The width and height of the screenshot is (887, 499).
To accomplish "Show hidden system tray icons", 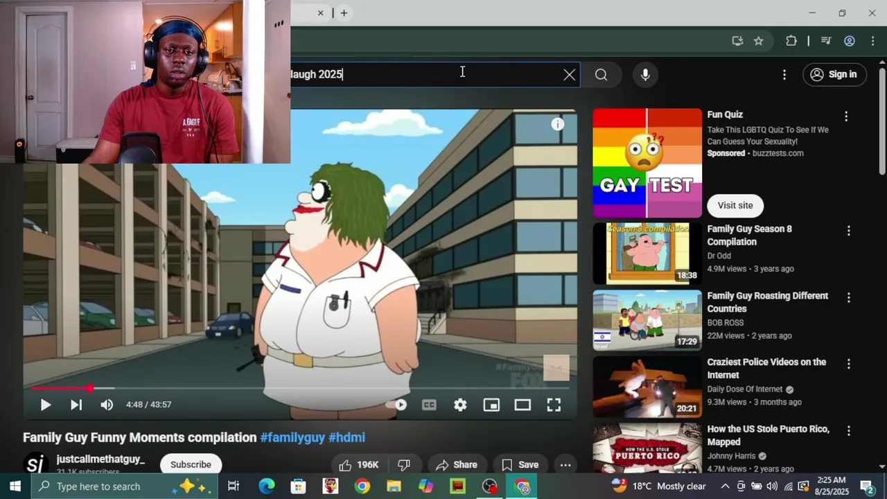I will pos(726,486).
